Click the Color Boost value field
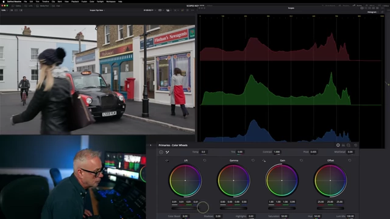Screen dimensions: 390x219 [185, 217]
